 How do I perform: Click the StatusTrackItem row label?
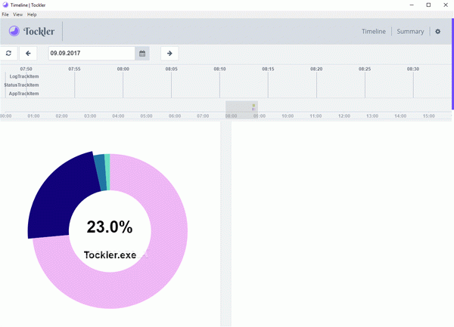click(x=21, y=85)
